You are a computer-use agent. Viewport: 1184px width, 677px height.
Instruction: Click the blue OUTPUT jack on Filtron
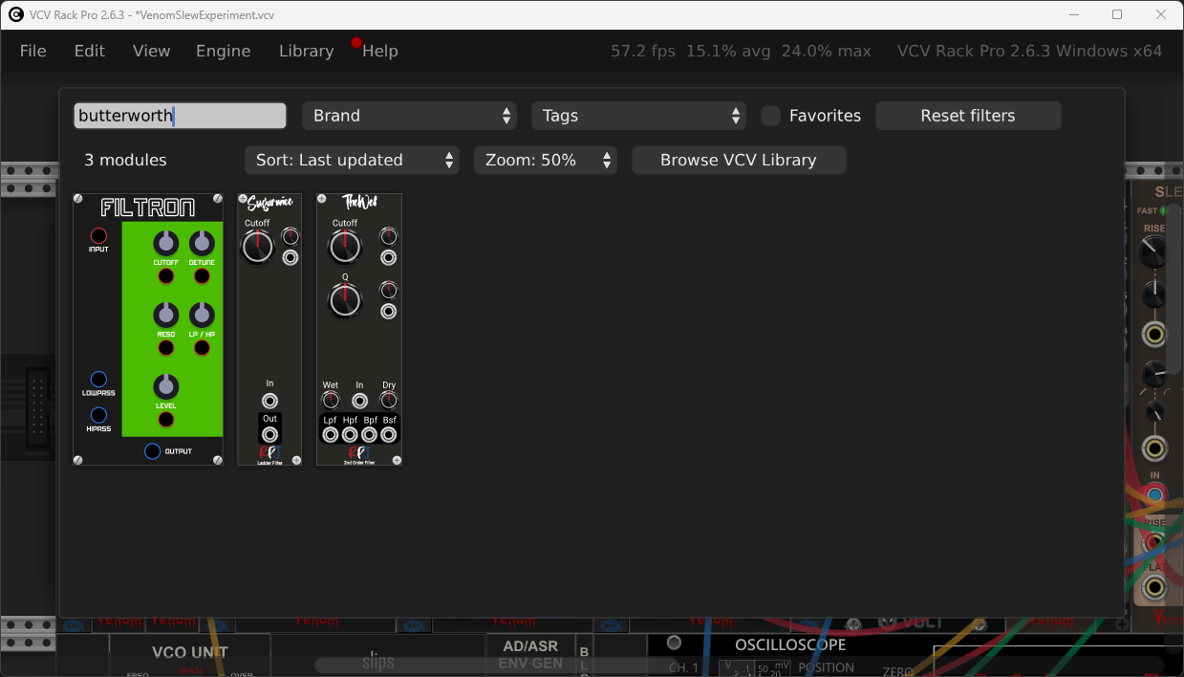tap(152, 451)
